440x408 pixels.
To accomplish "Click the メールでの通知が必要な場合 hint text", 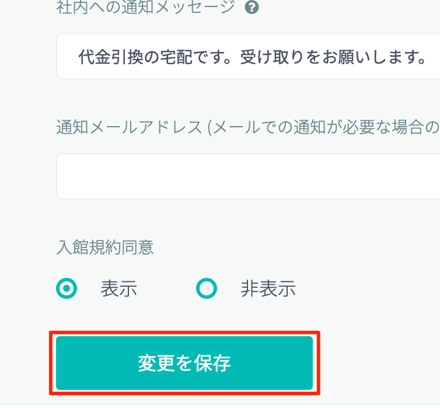I will 327,127.
